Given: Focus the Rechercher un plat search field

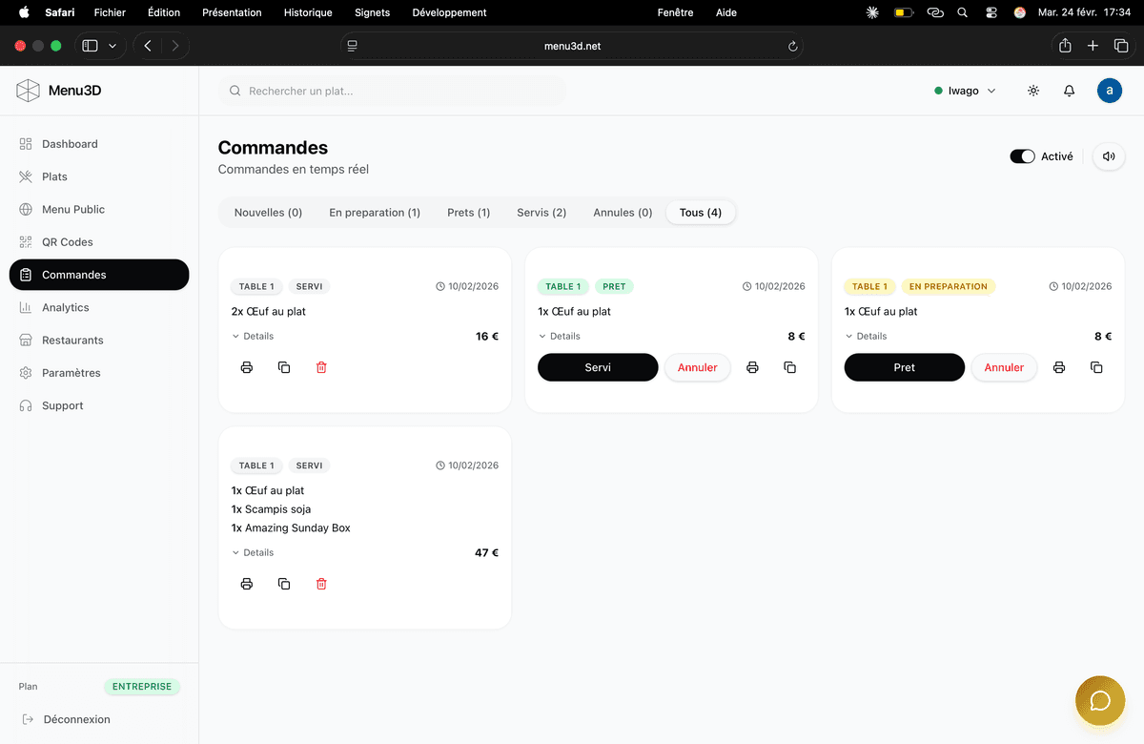Looking at the screenshot, I should click(393, 91).
